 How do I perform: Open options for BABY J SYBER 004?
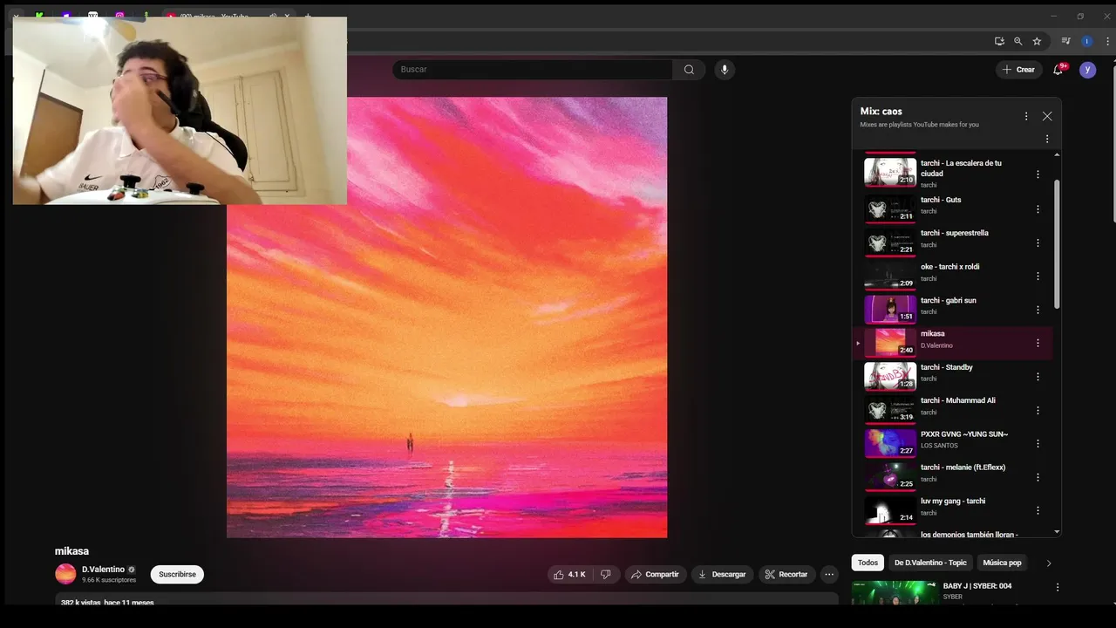coord(1058,588)
